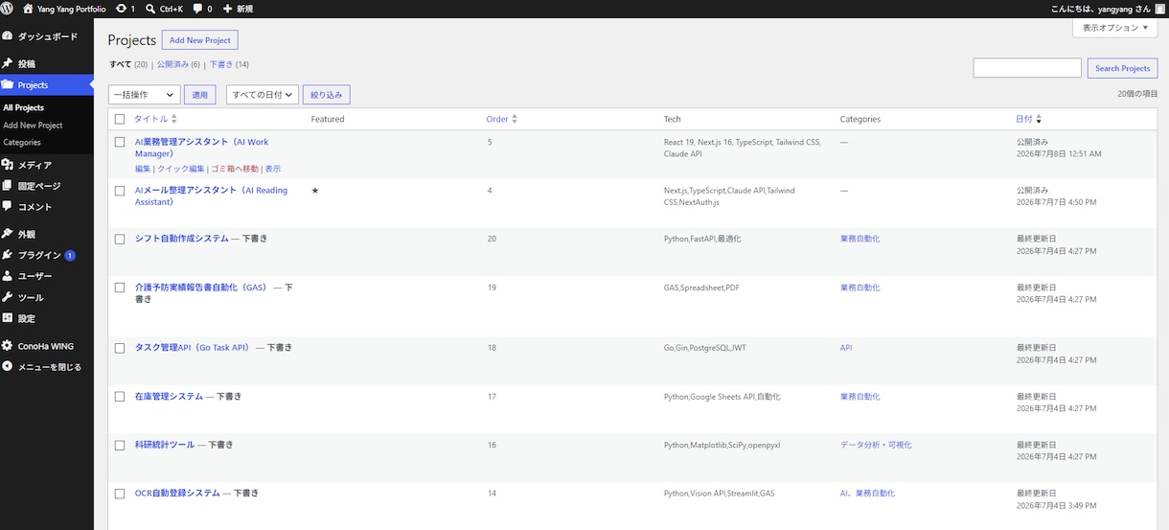Open the Add New Project submenu item

[33, 126]
